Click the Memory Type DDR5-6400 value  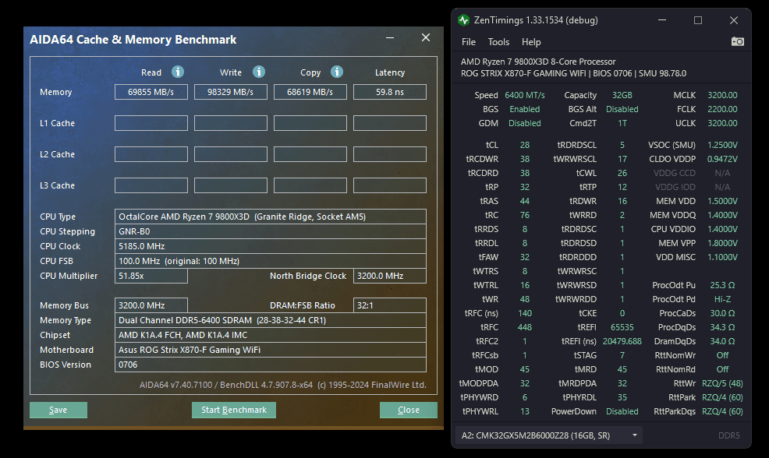point(270,320)
